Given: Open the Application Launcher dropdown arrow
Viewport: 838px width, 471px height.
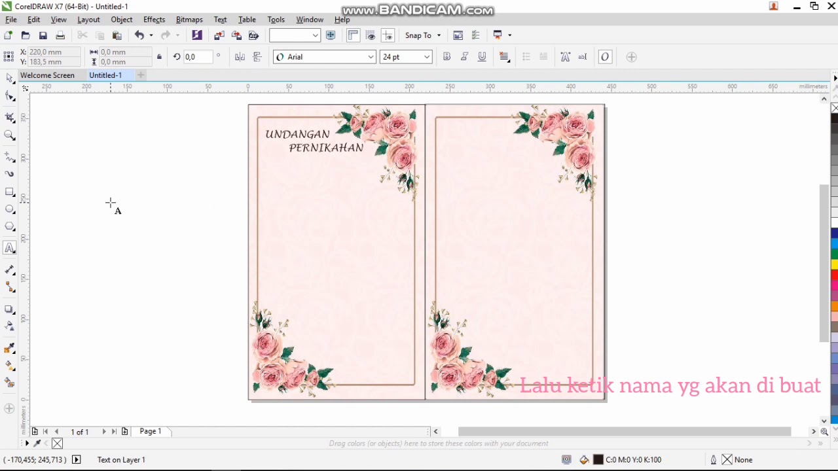Looking at the screenshot, I should pos(510,35).
